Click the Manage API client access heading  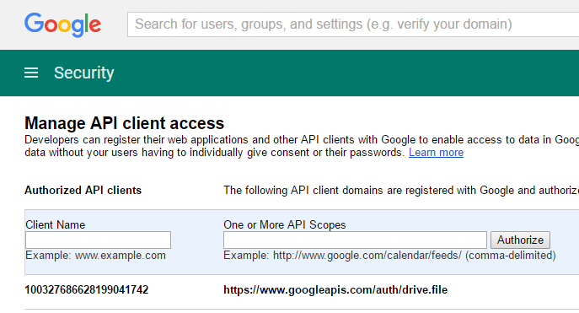(x=125, y=123)
